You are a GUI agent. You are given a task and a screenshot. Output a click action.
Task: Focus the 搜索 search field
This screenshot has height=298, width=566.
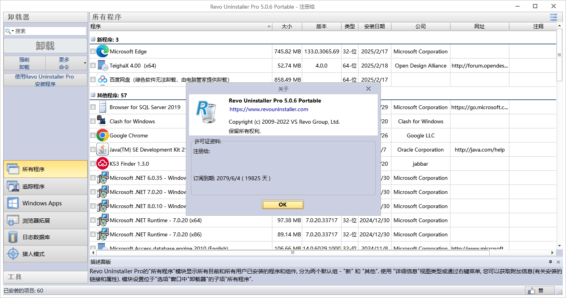click(50, 31)
